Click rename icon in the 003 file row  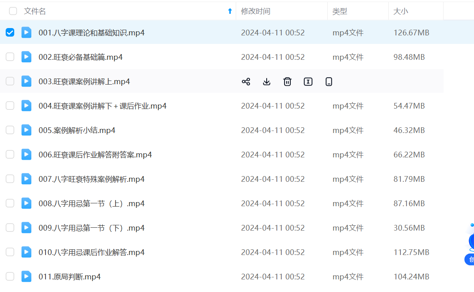pyautogui.click(x=308, y=82)
